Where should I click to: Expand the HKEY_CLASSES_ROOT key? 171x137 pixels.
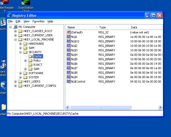coord(15,31)
